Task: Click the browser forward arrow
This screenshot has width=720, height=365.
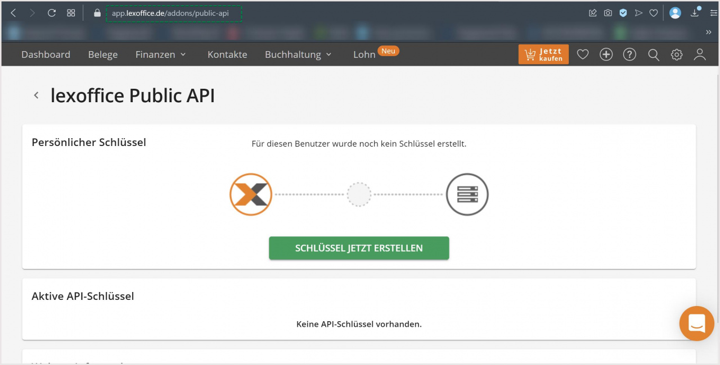Action: pyautogui.click(x=32, y=13)
